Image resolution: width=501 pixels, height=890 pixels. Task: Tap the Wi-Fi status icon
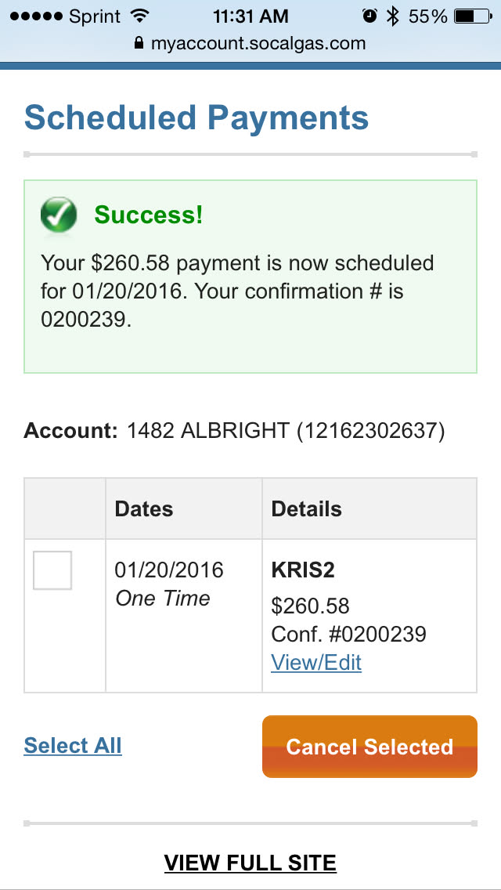(x=141, y=16)
